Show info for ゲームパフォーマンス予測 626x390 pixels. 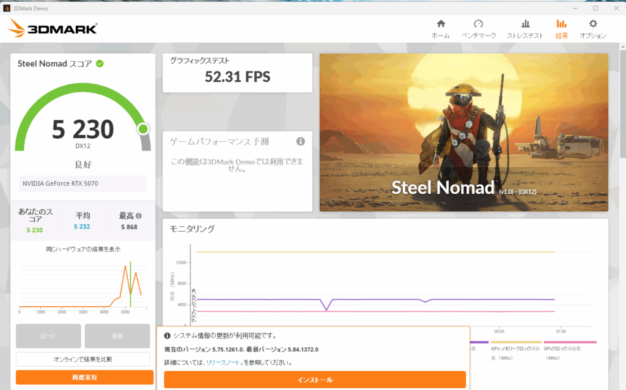[x=301, y=141]
